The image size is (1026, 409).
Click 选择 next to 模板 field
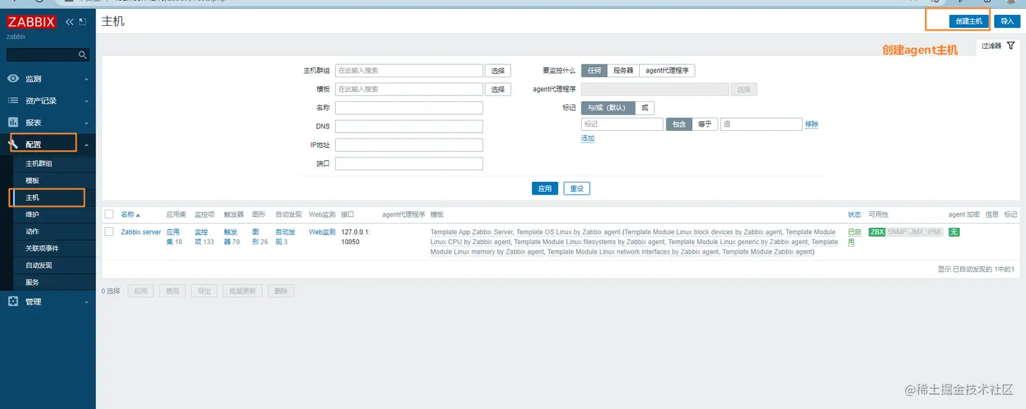click(498, 89)
